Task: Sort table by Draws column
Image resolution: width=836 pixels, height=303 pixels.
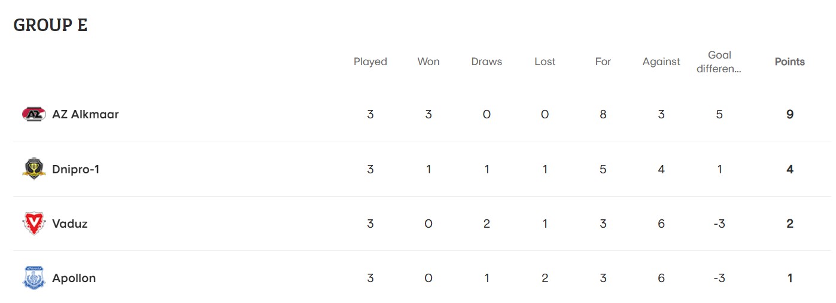Action: (487, 62)
